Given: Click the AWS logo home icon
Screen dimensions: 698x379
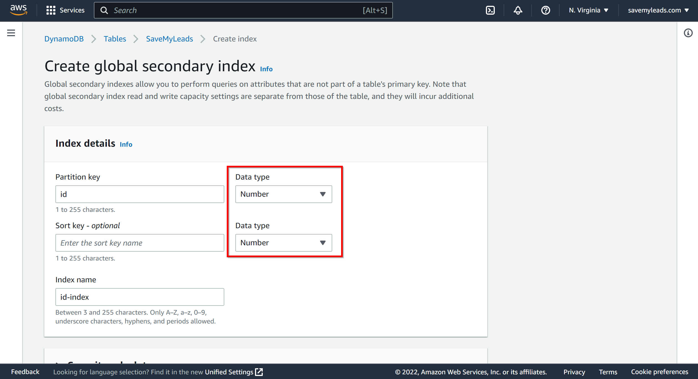Looking at the screenshot, I should [x=19, y=10].
